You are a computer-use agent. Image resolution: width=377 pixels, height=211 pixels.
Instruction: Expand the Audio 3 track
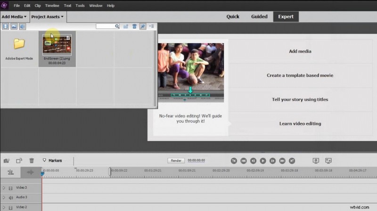tap(4, 197)
